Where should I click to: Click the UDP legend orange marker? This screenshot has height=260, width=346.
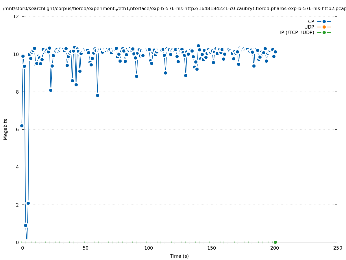pyautogui.click(x=324, y=27)
